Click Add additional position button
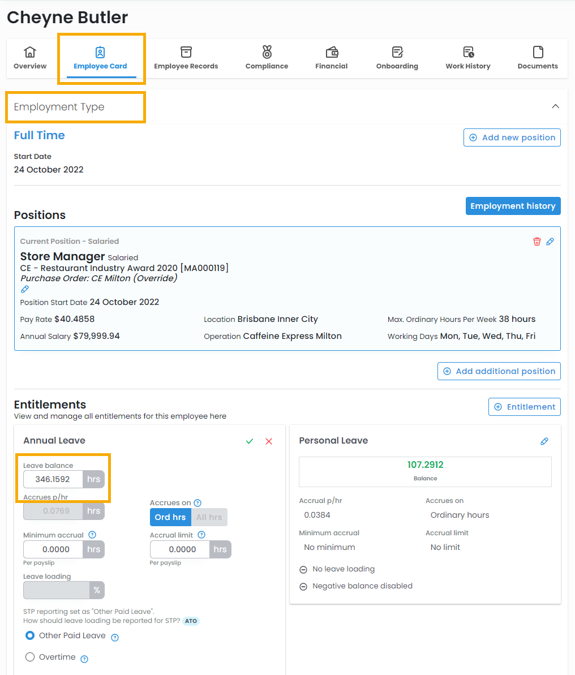 click(499, 371)
